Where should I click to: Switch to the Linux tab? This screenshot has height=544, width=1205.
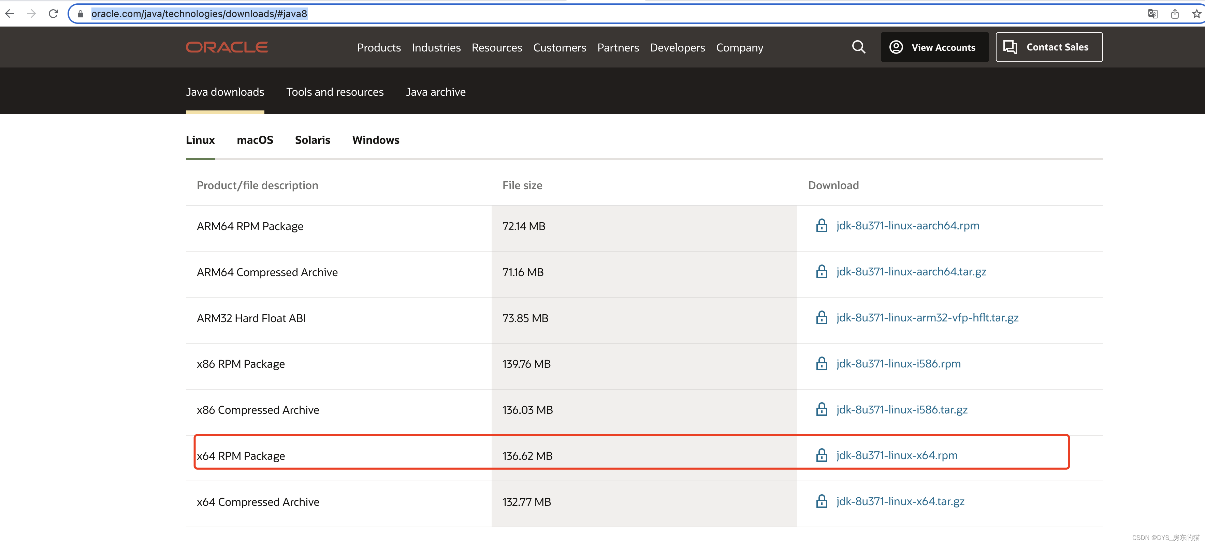200,140
